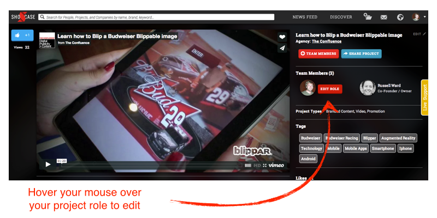Play the video
Screen dimensions: 437x218
click(48, 165)
